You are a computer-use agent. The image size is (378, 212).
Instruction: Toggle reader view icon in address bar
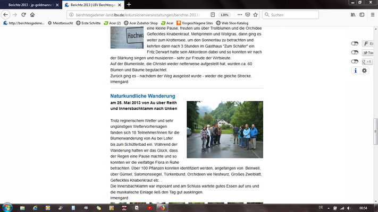[213, 15]
